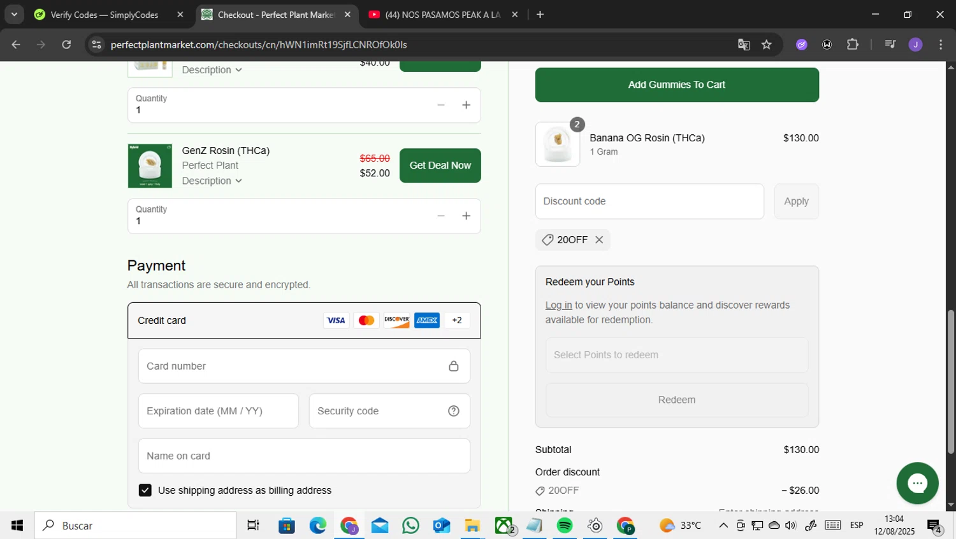Viewport: 956px width, 539px height.
Task: Open the Windows Start menu
Action: 17,526
